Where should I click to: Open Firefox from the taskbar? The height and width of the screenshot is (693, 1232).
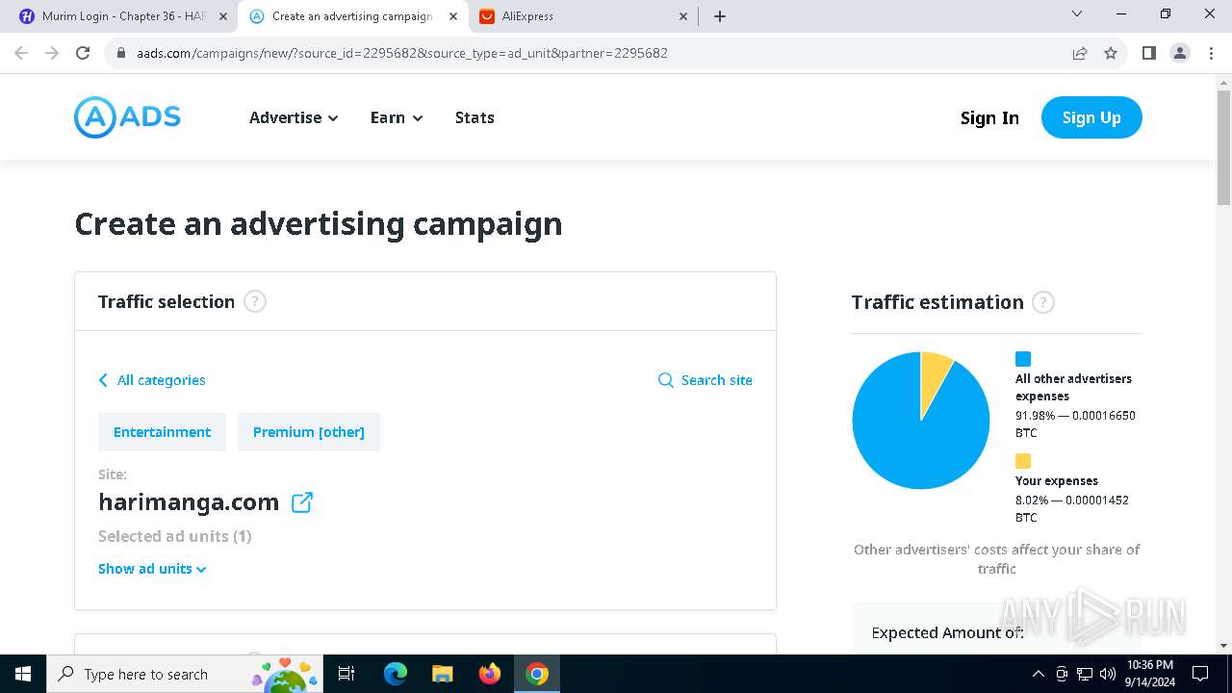click(x=490, y=674)
